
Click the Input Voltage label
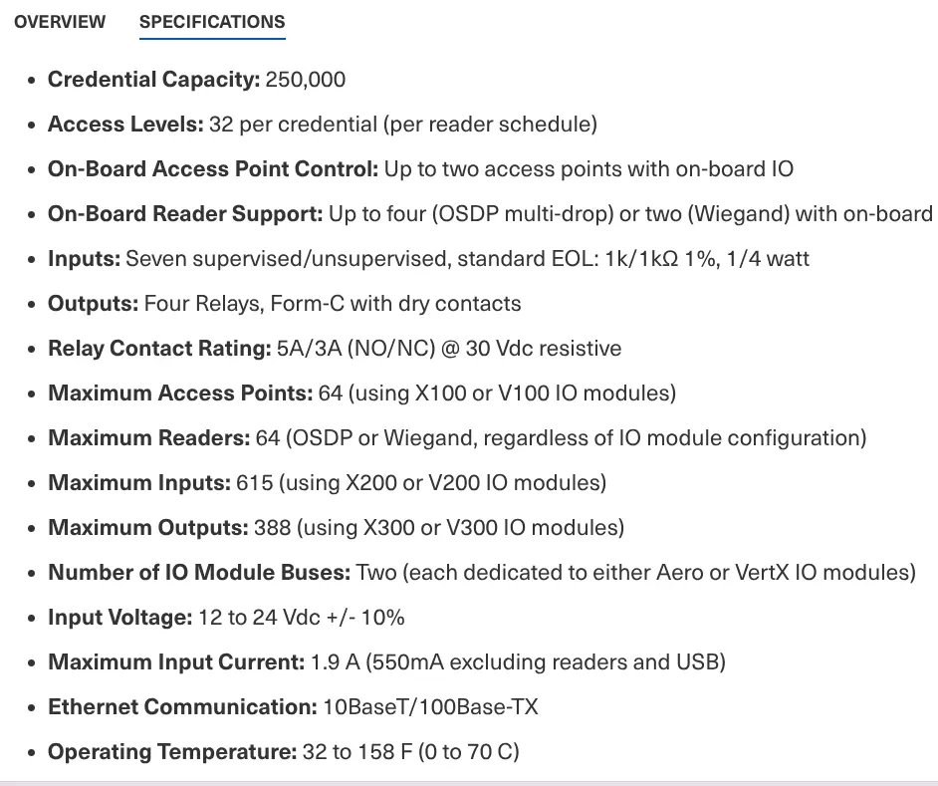point(119,618)
